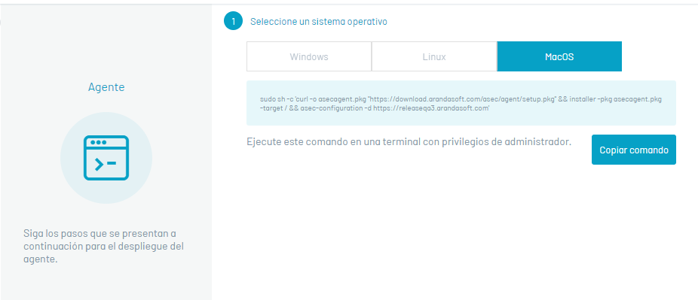
Task: Click the 'Agente' title in left panel
Action: pyautogui.click(x=106, y=87)
